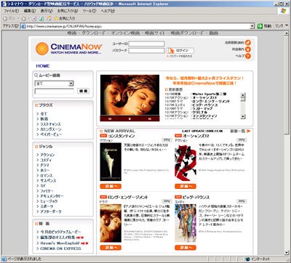Click pause control under featured image
The image size is (291, 263).
129,118
